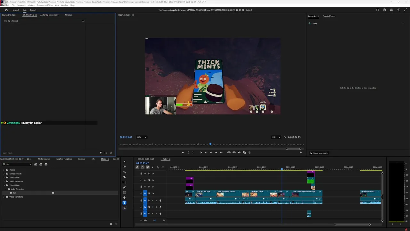Click the Home icon in header
410x231 pixels.
[6, 10]
